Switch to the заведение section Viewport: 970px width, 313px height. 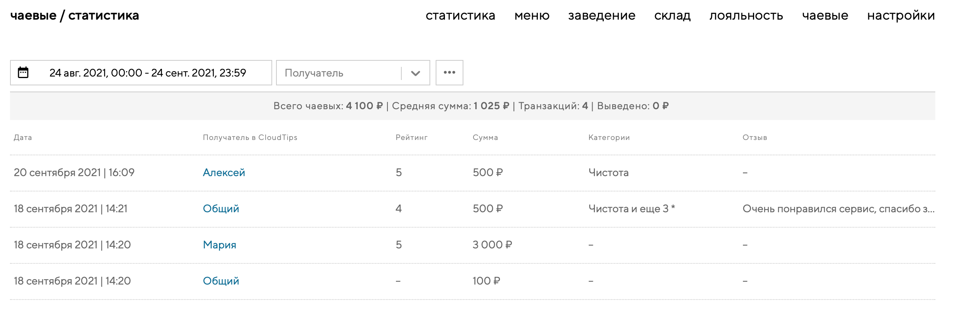[x=601, y=15]
